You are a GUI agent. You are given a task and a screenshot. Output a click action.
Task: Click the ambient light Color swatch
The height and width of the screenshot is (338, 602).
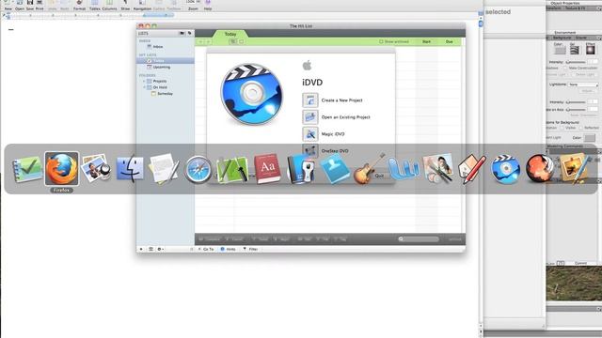(590, 138)
